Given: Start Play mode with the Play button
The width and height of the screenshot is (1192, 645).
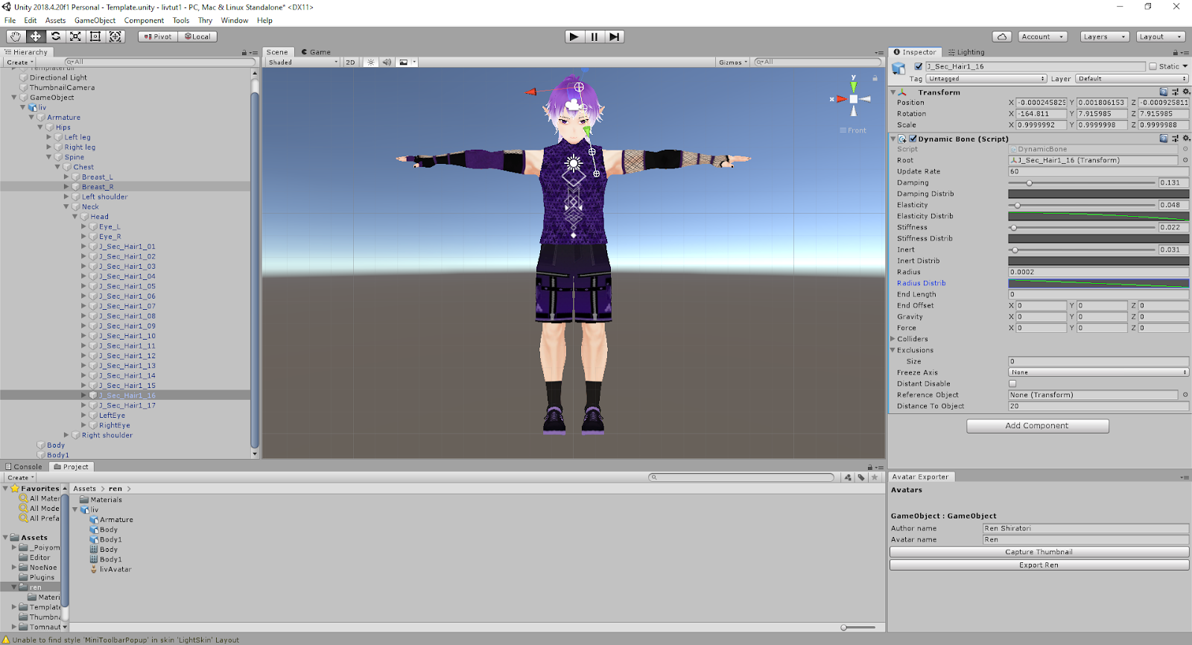Looking at the screenshot, I should click(x=574, y=36).
